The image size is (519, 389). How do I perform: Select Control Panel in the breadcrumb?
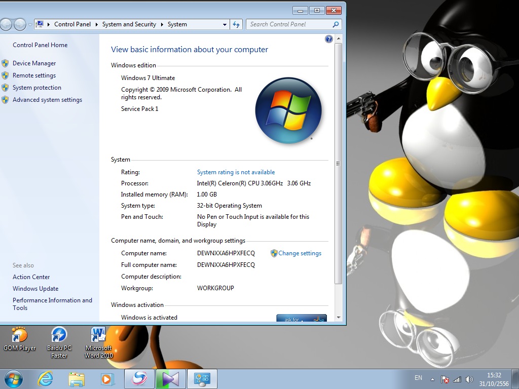(72, 24)
